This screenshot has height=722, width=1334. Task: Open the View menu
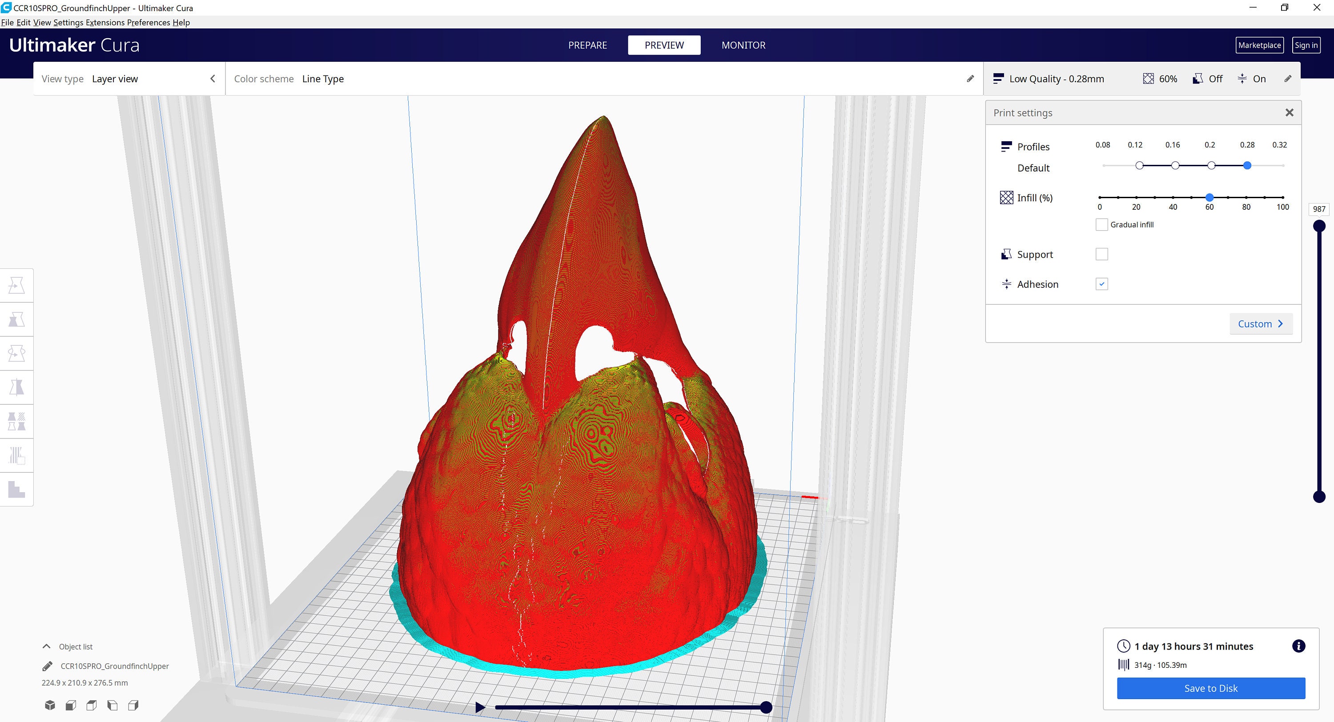42,22
